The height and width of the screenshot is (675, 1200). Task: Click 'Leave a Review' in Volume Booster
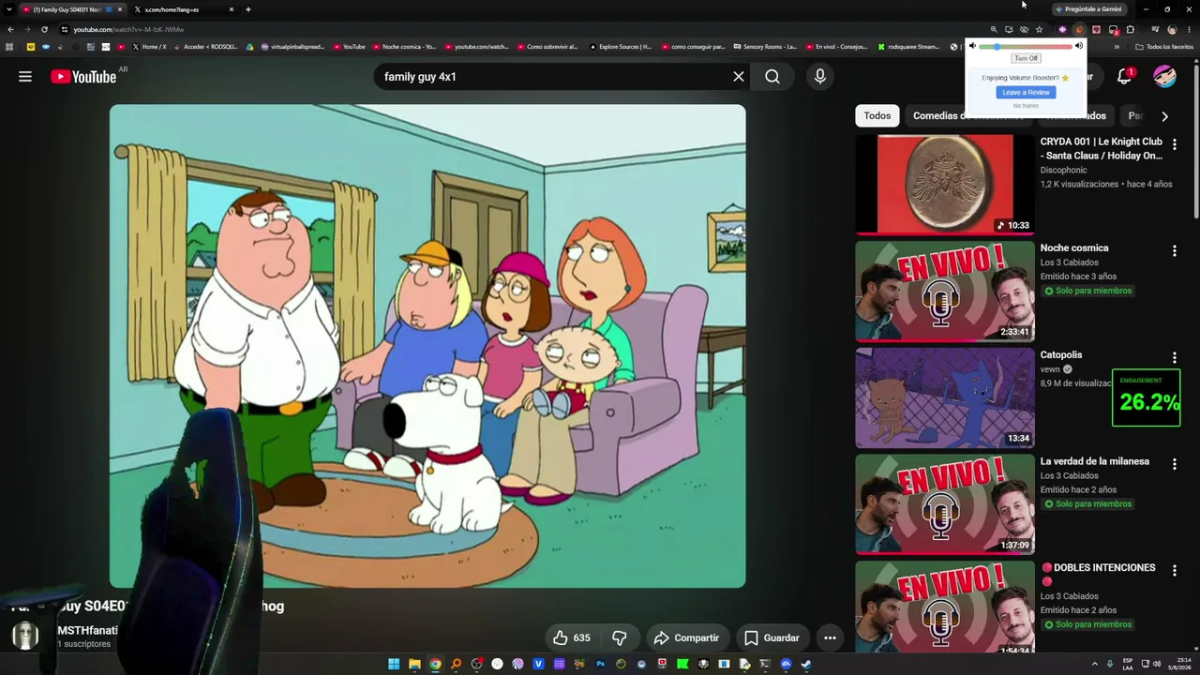click(x=1026, y=92)
